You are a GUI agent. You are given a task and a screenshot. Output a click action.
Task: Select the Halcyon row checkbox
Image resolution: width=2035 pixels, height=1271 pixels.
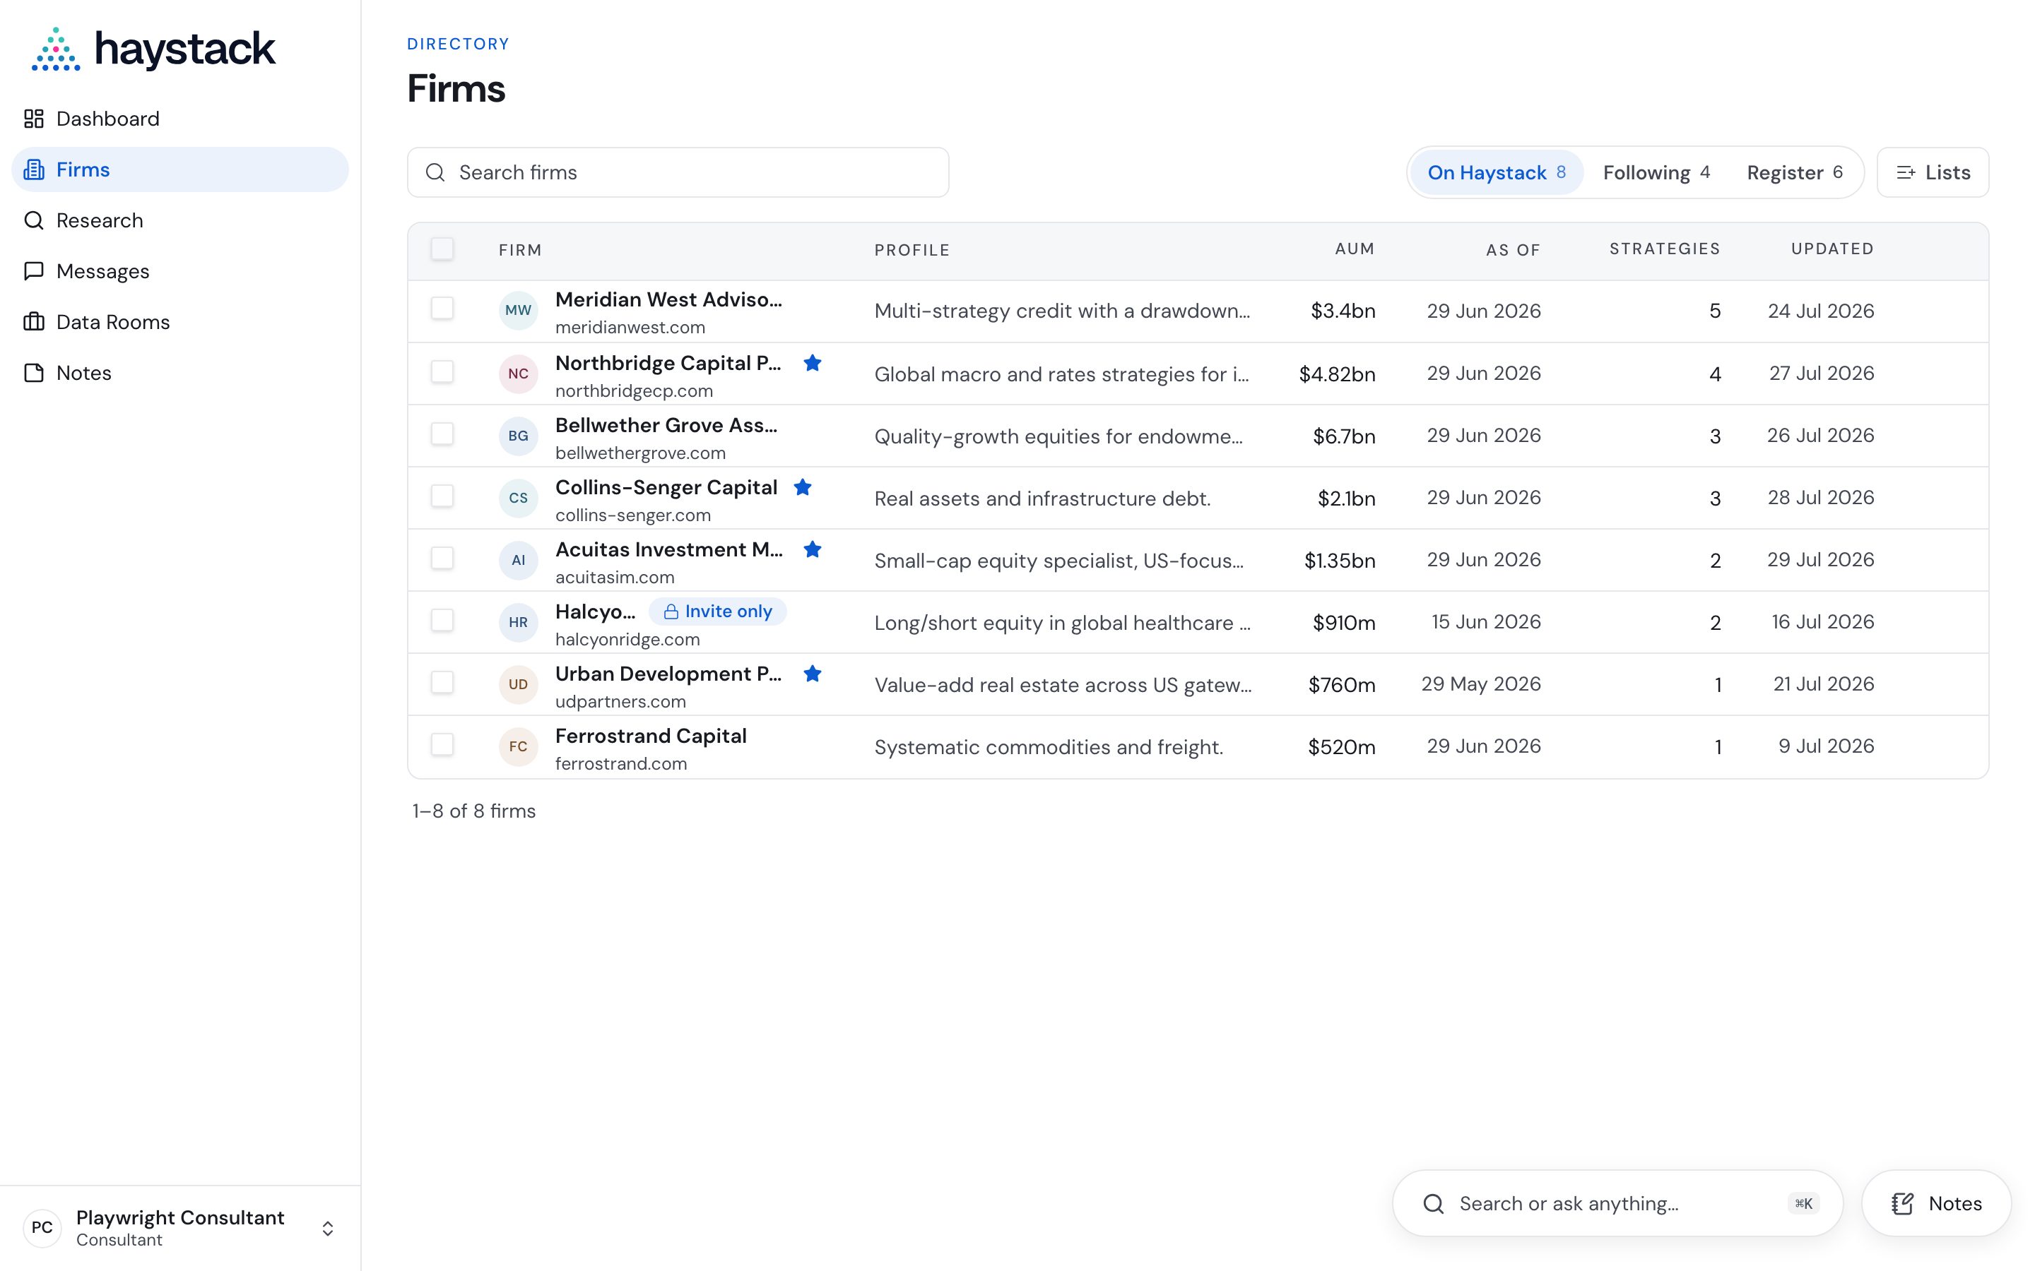pyautogui.click(x=442, y=621)
